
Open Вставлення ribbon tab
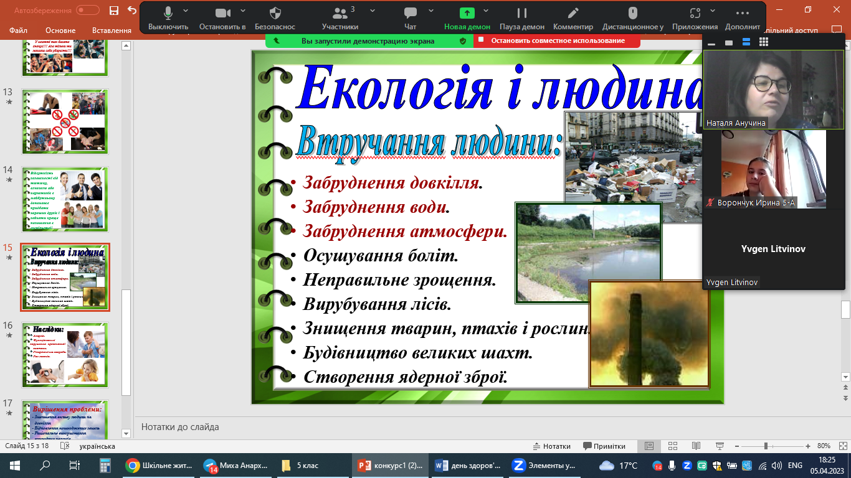click(x=112, y=30)
